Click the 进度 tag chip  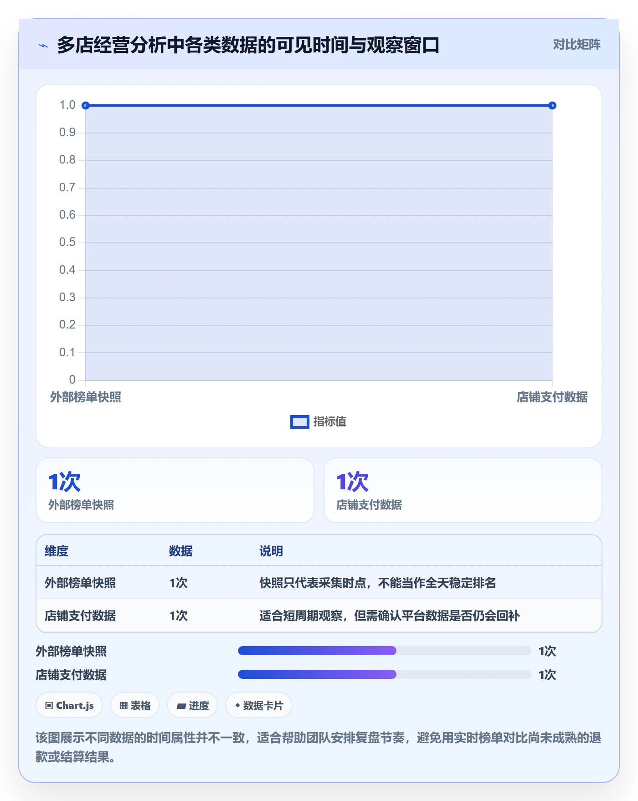192,705
